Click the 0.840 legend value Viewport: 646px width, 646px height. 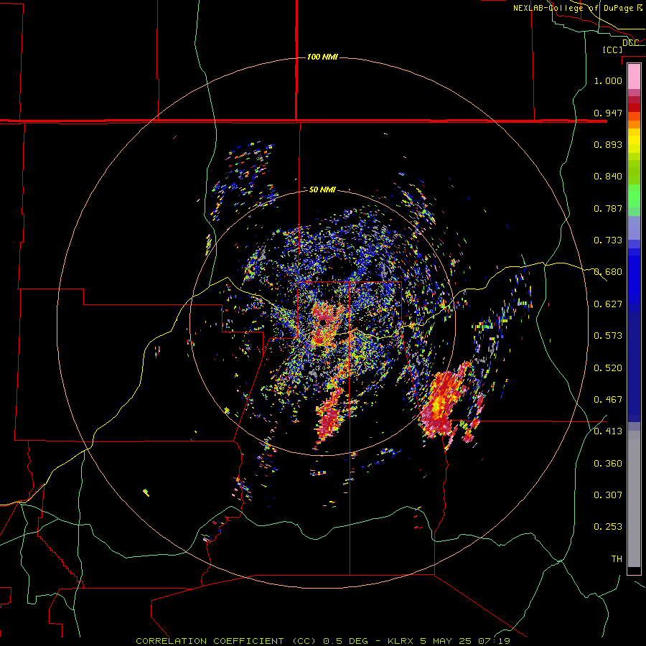coord(608,177)
